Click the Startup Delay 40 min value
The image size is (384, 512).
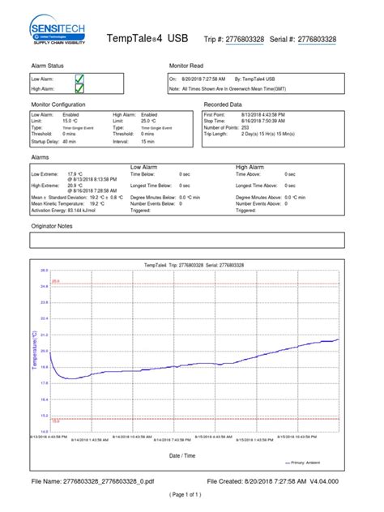(69, 142)
